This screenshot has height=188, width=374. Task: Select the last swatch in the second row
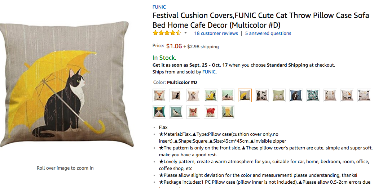click(x=228, y=112)
